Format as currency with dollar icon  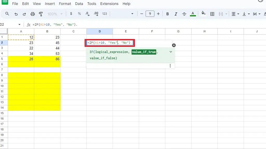click(x=71, y=14)
